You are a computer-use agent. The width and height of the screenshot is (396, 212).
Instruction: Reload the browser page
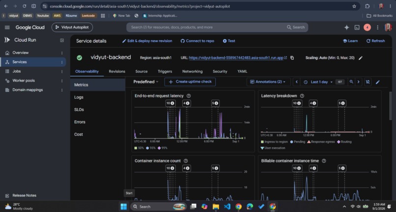[x=24, y=6]
